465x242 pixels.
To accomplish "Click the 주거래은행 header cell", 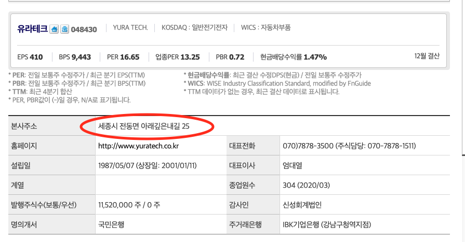I will [x=253, y=224].
